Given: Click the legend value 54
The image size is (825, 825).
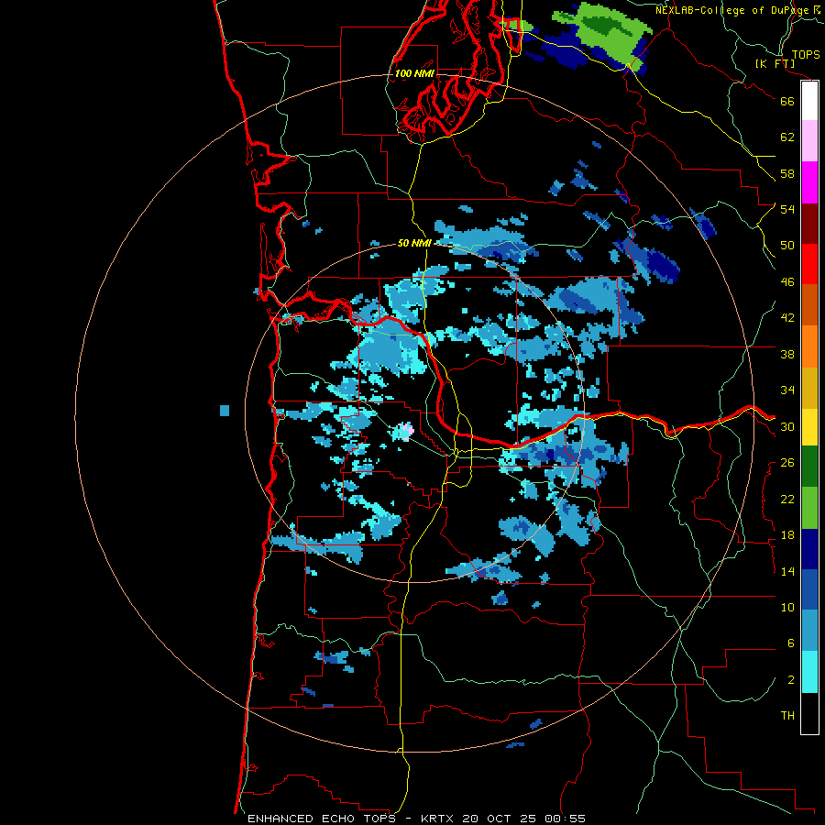Looking at the screenshot, I should point(787,209).
